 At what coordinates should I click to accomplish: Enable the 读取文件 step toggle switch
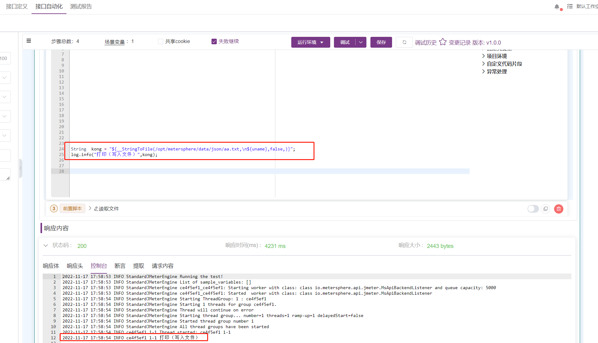click(x=533, y=209)
